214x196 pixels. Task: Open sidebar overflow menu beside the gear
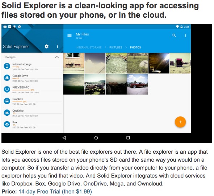point(58,47)
